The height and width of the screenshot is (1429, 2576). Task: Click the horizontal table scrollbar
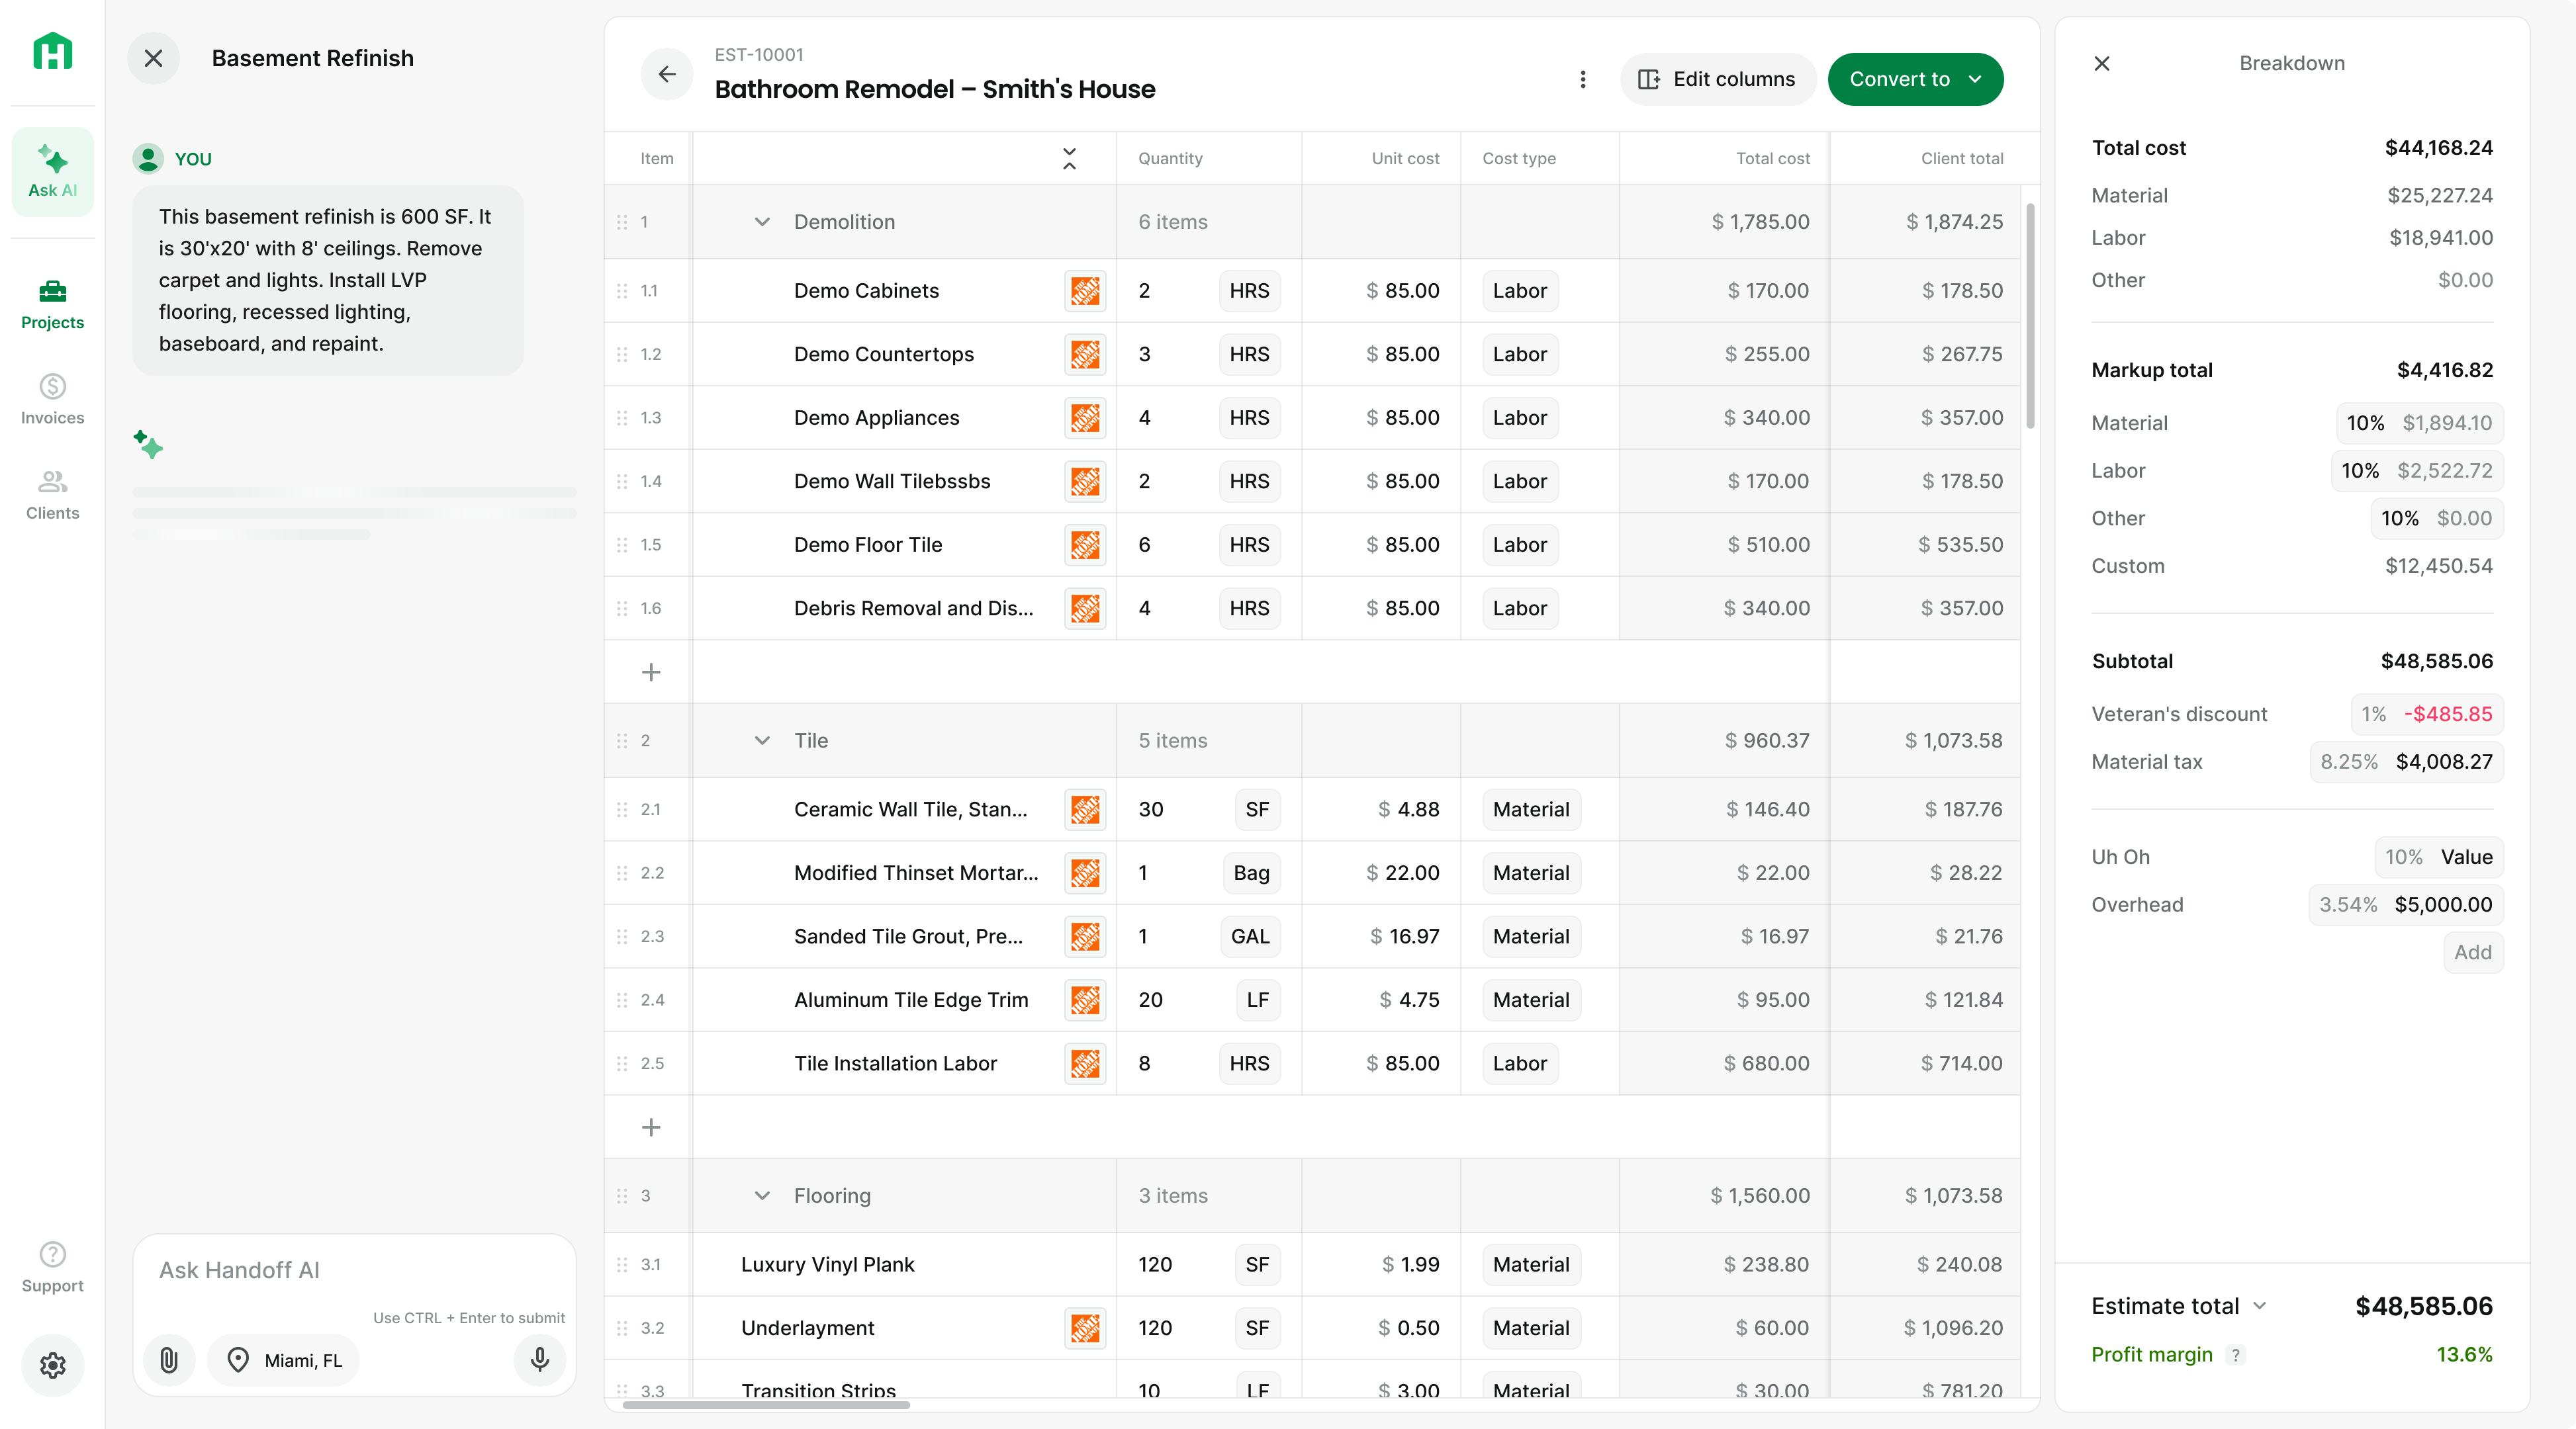[766, 1404]
